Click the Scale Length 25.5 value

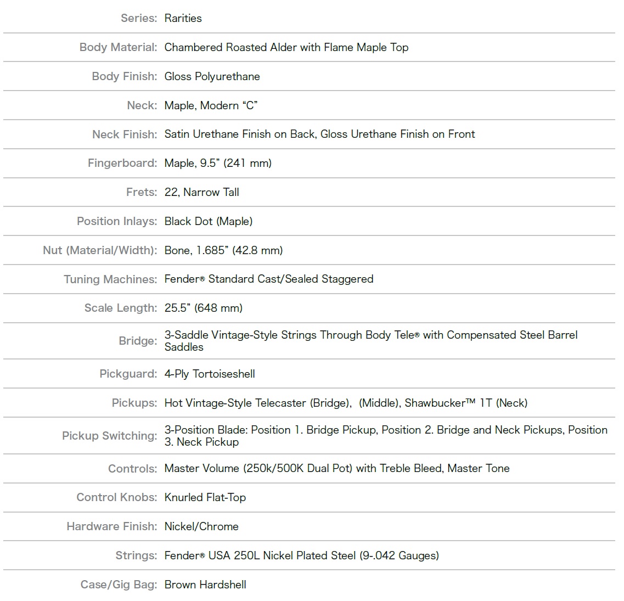(204, 308)
